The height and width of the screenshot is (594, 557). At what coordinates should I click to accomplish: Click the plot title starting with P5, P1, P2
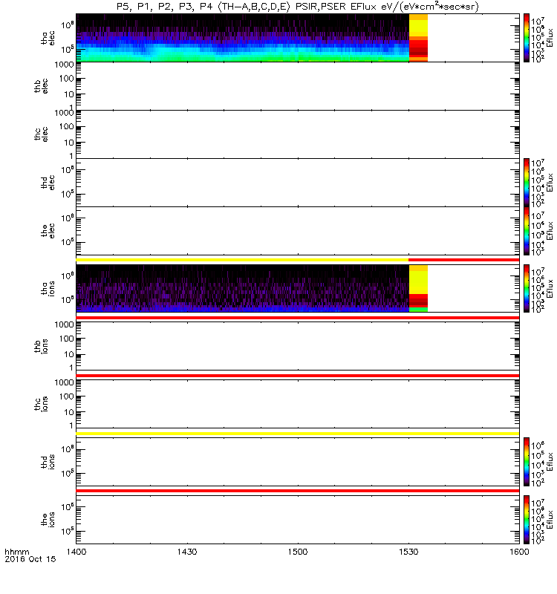(x=298, y=7)
